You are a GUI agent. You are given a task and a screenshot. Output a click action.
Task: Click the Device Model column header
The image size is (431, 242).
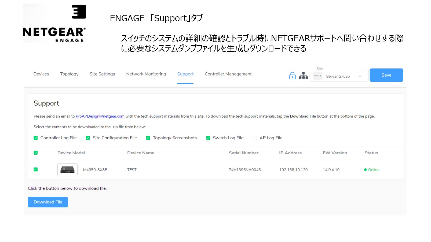71,153
